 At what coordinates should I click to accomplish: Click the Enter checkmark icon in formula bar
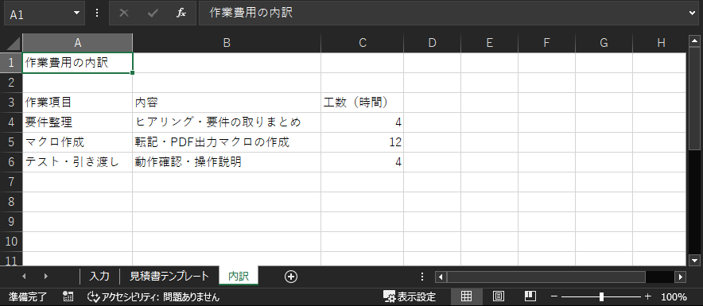[153, 14]
